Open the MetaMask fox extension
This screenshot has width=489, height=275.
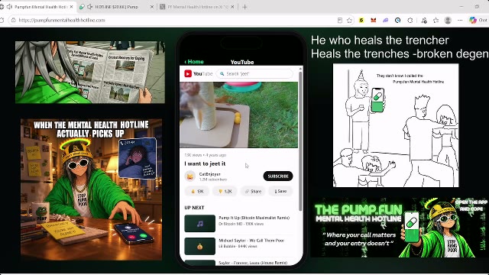click(374, 21)
